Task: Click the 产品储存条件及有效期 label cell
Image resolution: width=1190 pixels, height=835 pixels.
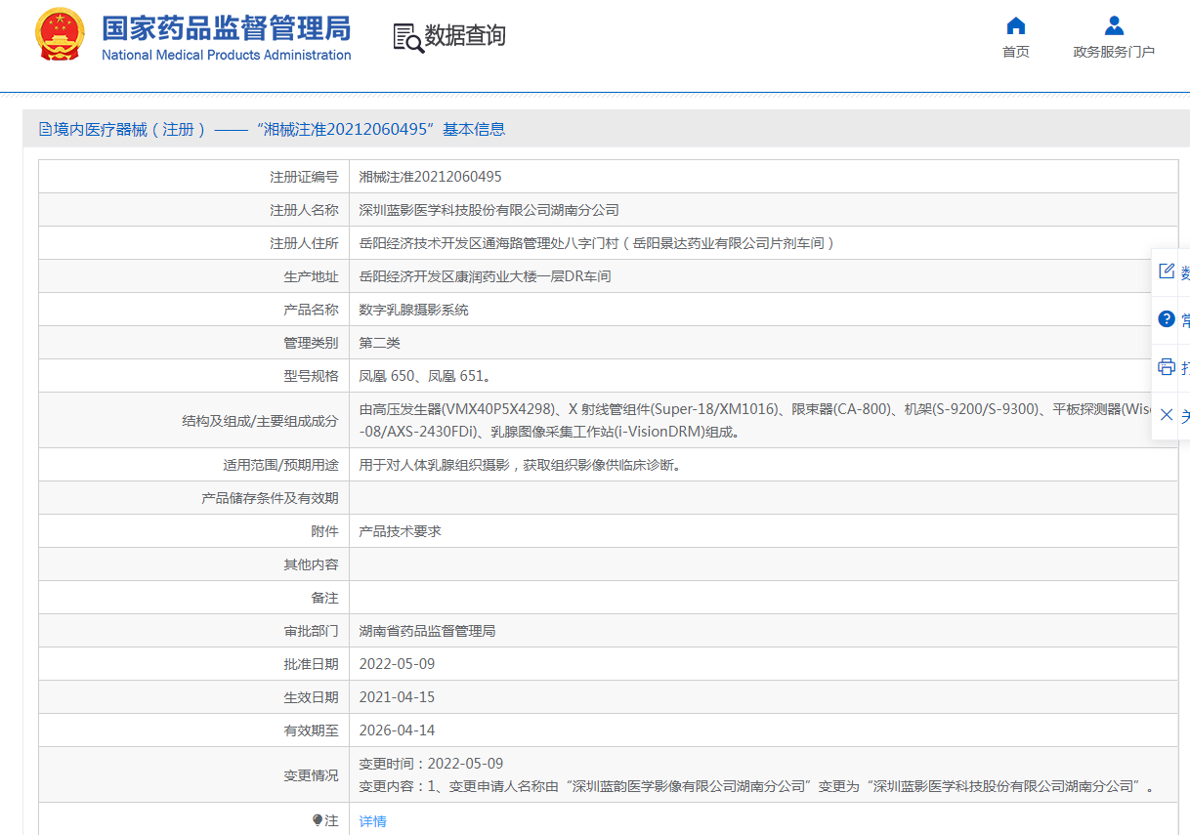Action: 193,498
